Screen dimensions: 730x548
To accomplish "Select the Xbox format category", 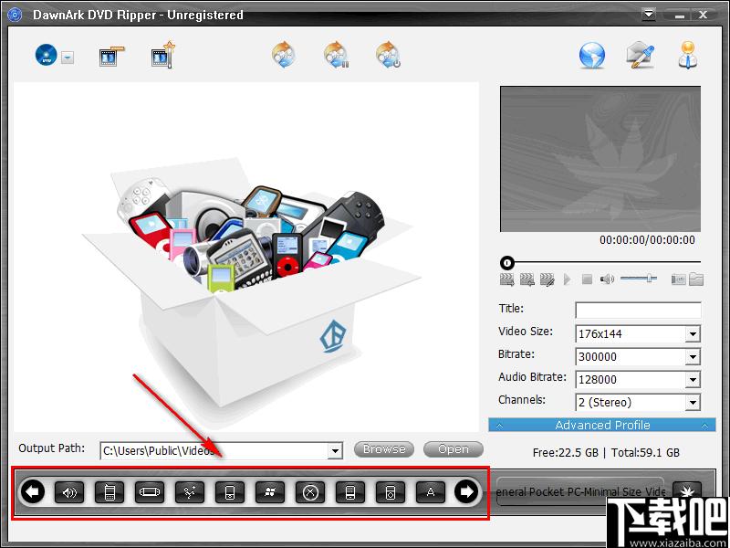I will [310, 492].
